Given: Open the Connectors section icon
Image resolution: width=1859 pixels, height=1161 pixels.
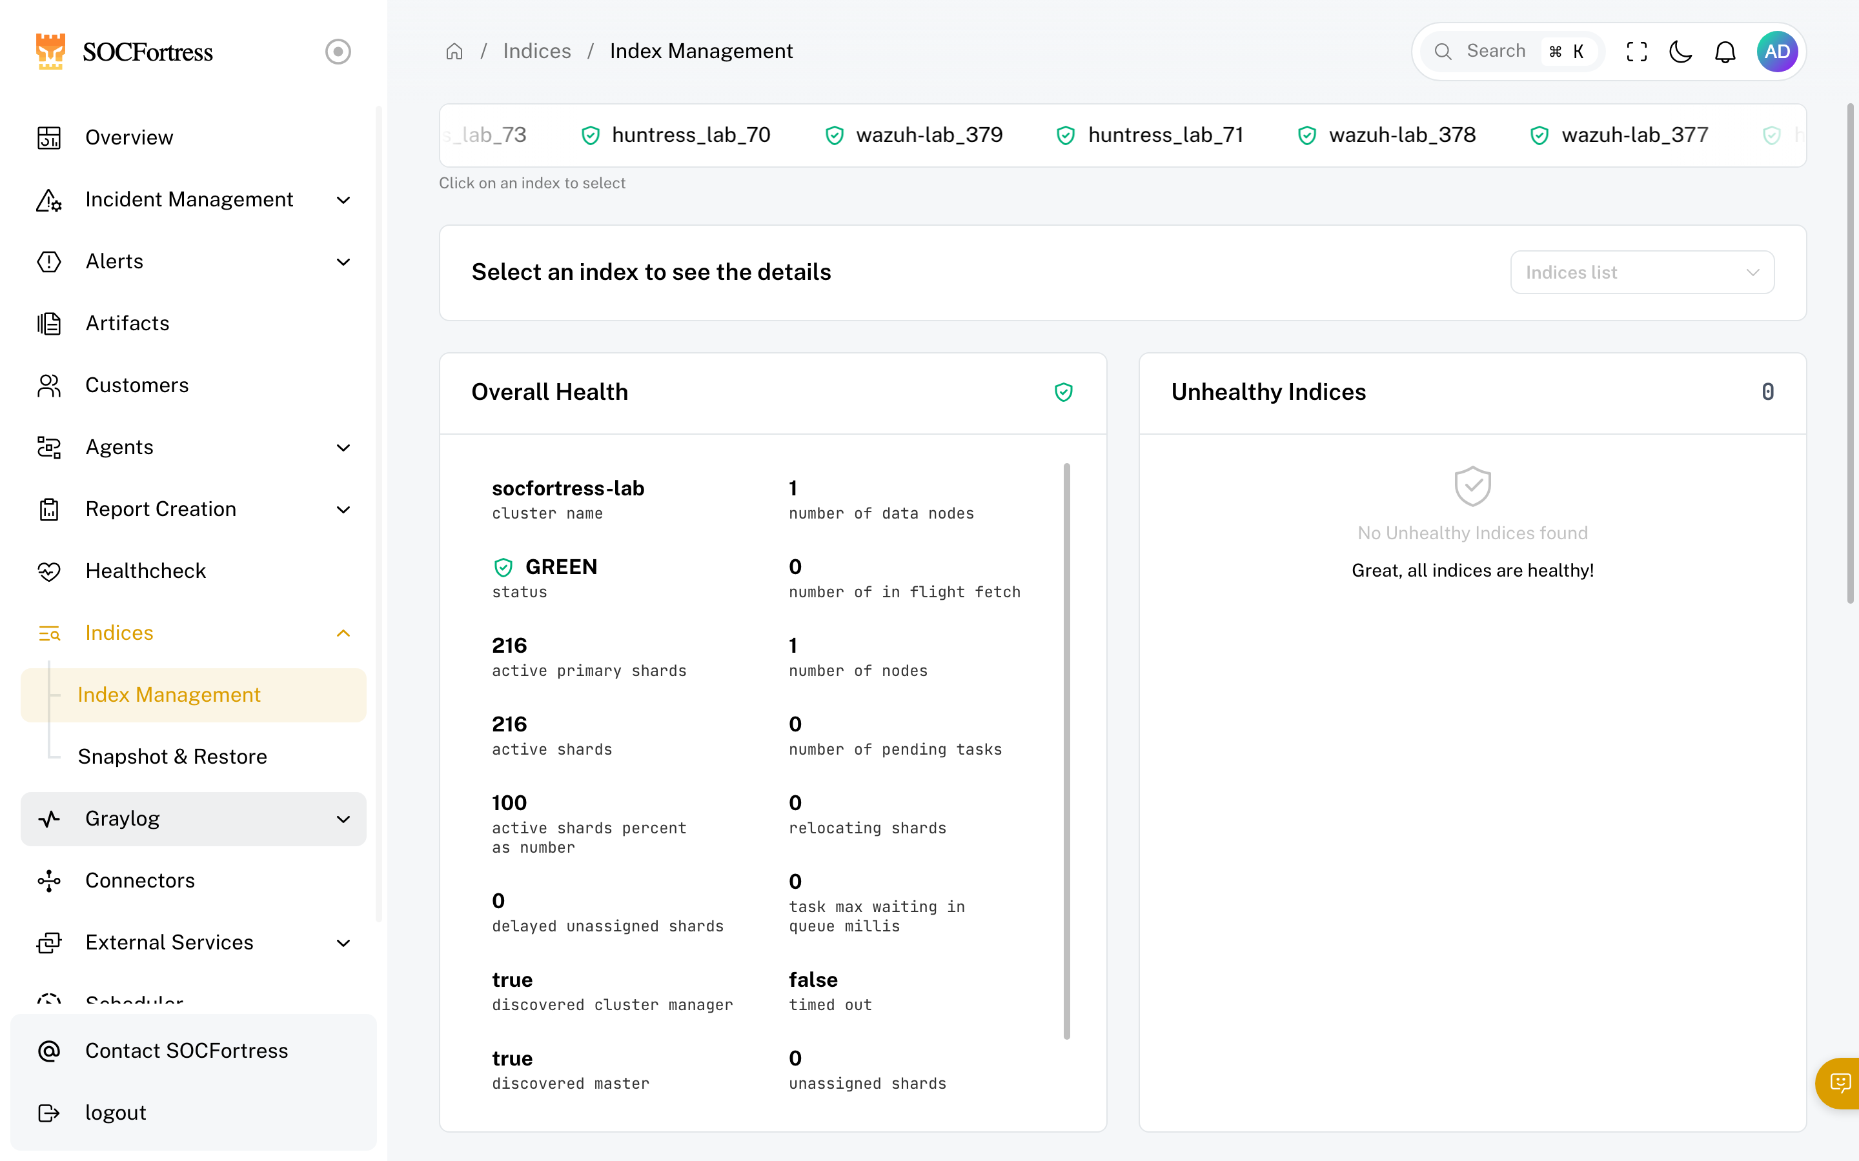Looking at the screenshot, I should 49,880.
